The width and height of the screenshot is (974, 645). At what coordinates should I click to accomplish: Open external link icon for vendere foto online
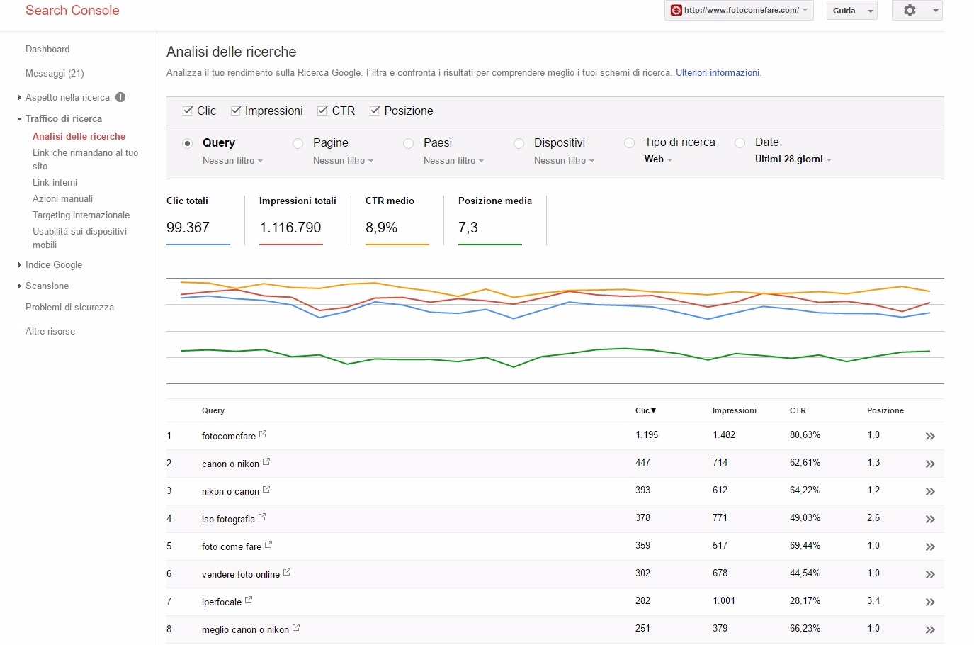(x=287, y=573)
